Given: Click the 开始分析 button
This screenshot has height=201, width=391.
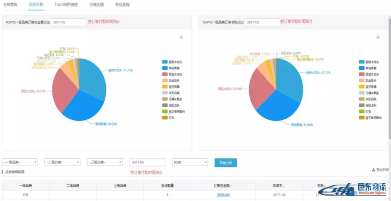Looking at the screenshot, I should click(226, 162).
